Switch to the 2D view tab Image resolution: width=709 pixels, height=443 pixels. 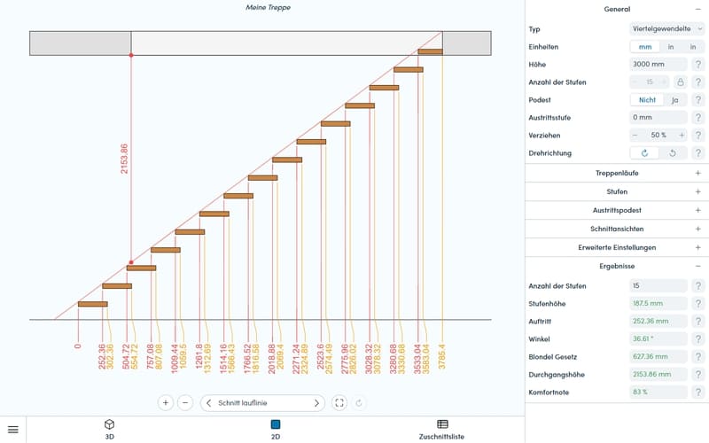coord(276,430)
